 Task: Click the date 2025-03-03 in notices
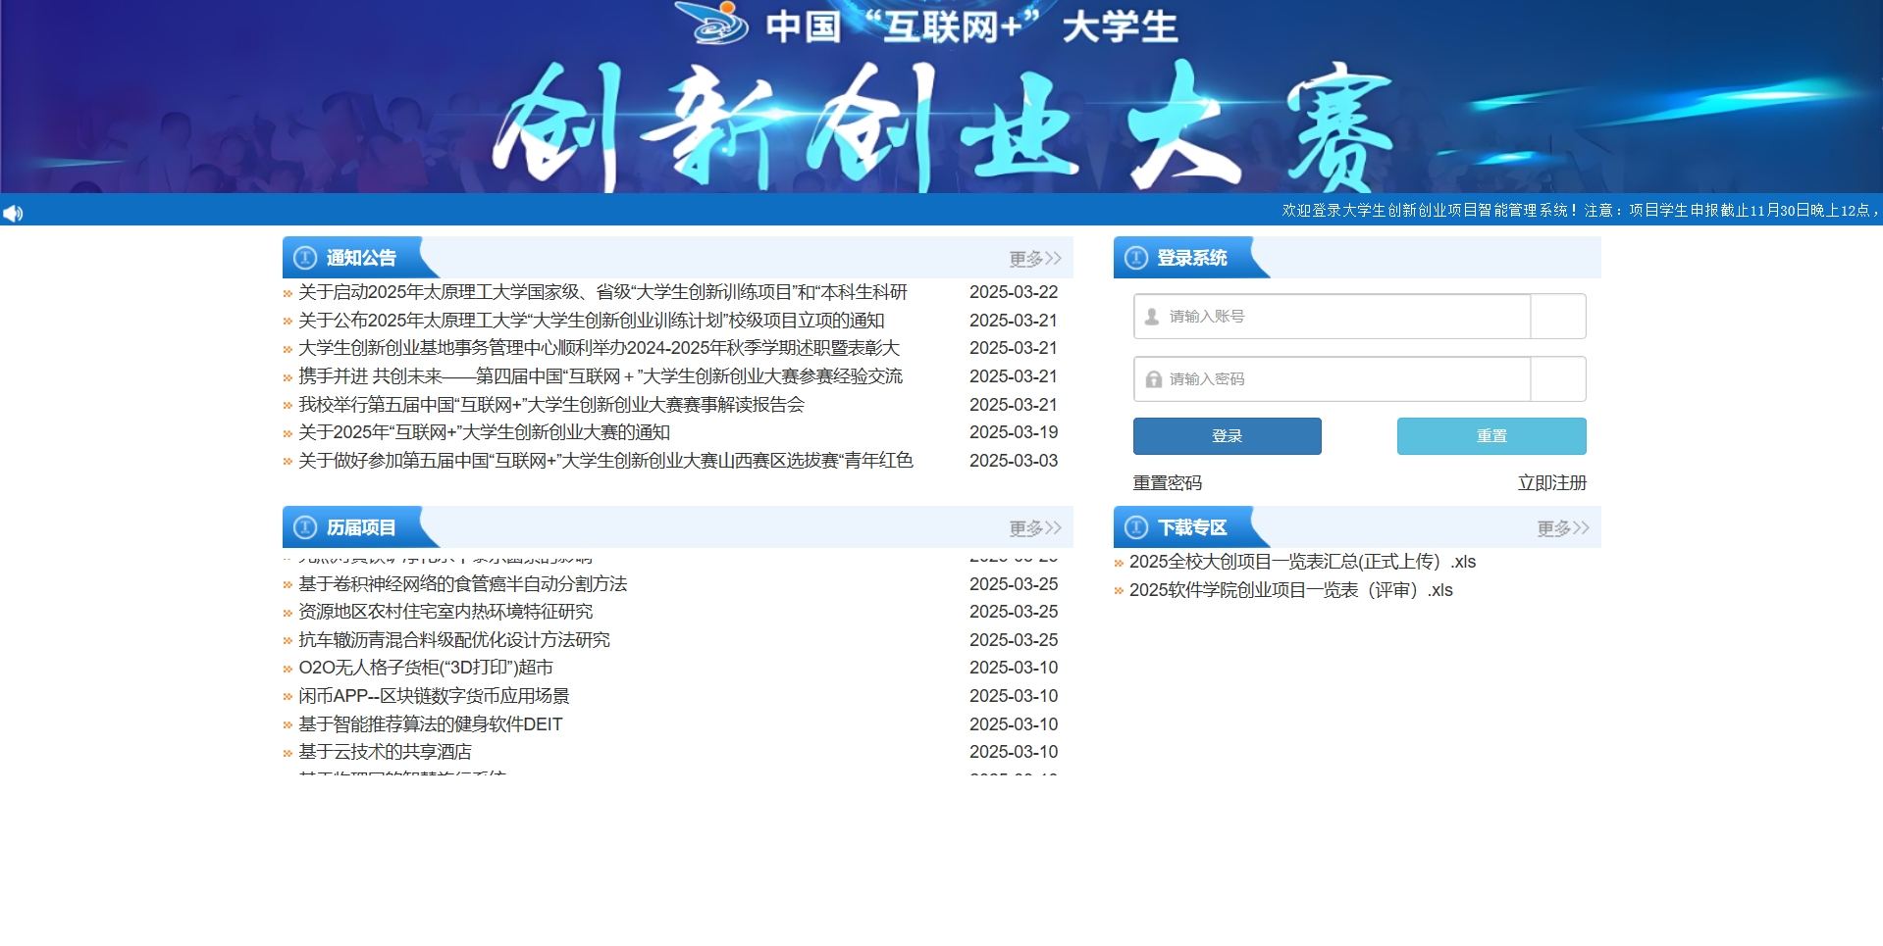pos(1014,461)
